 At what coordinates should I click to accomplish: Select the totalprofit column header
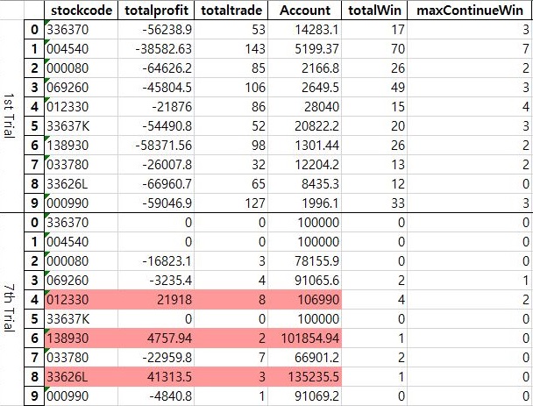(x=156, y=11)
